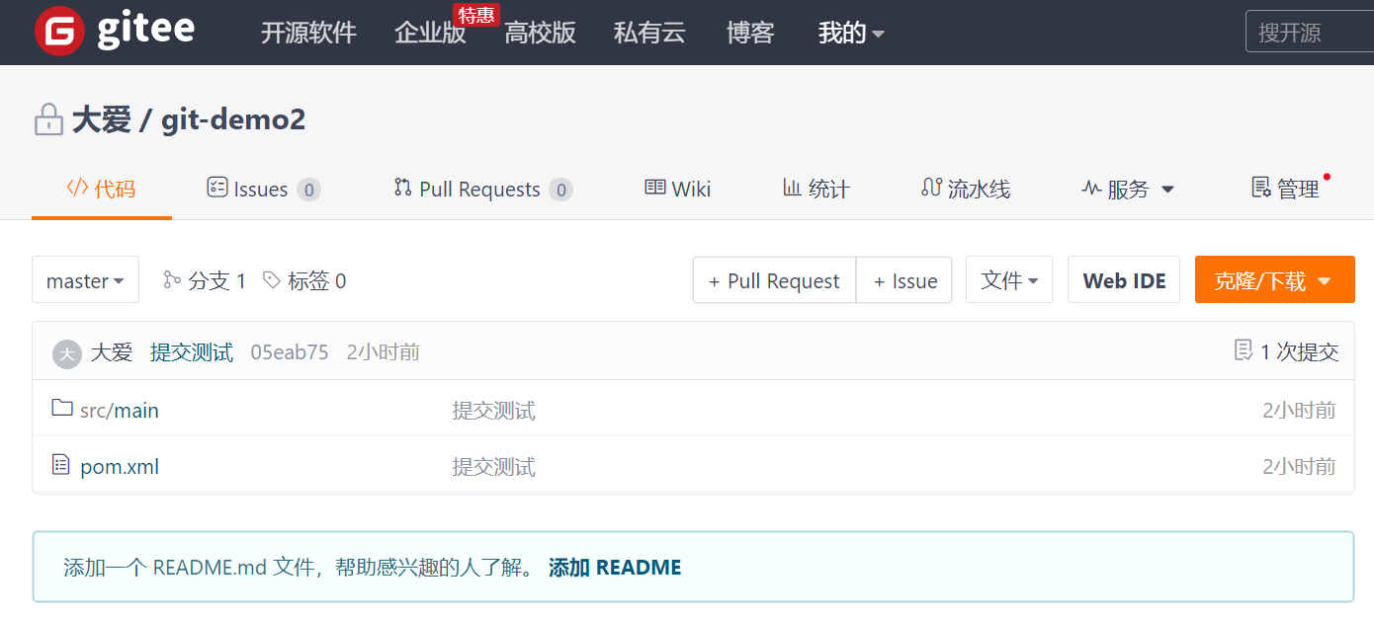Click the commits document icon beside 1 次提交
The image size is (1374, 618).
[1244, 350]
